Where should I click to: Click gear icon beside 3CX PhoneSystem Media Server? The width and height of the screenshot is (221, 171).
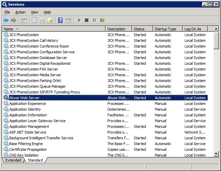pyautogui.click(x=6, y=75)
